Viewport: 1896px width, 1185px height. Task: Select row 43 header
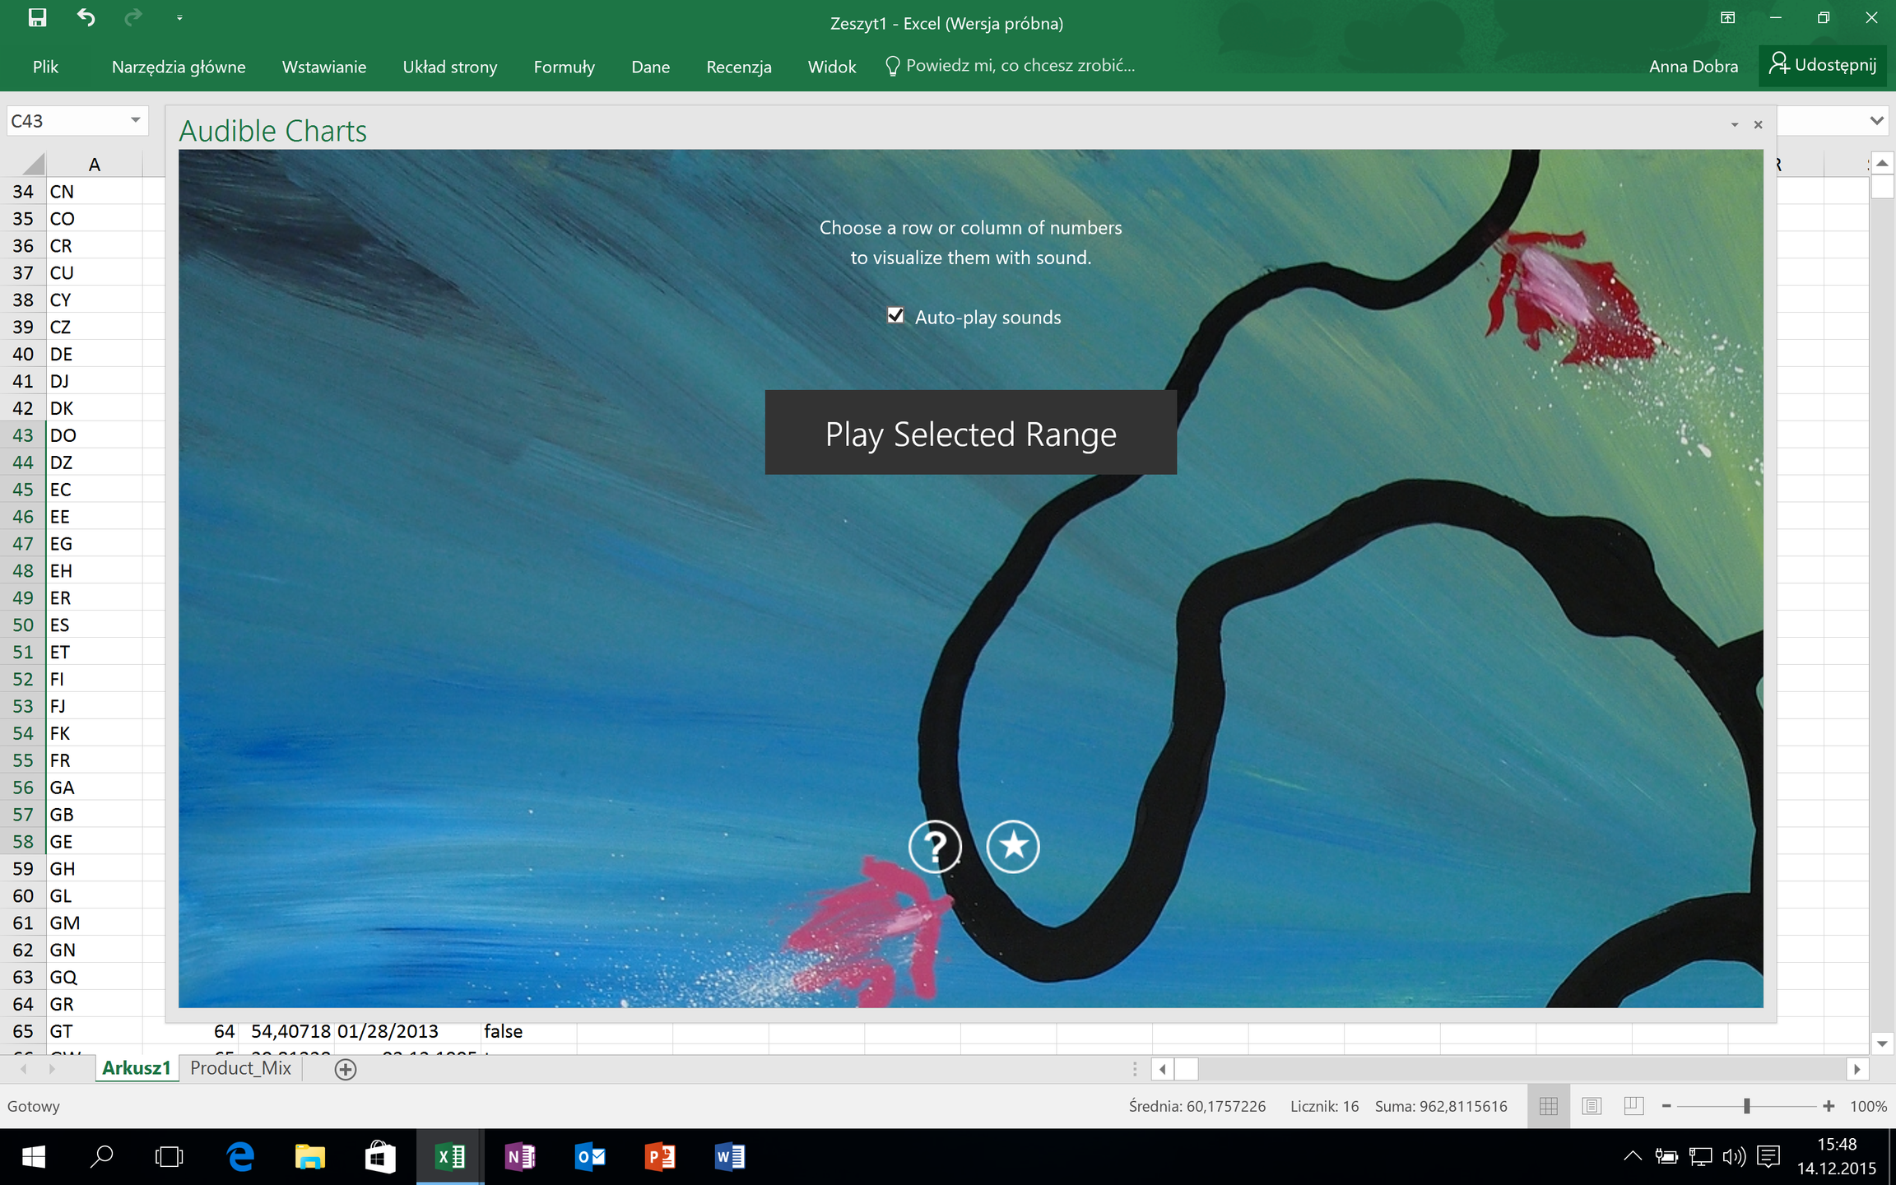pos(23,435)
